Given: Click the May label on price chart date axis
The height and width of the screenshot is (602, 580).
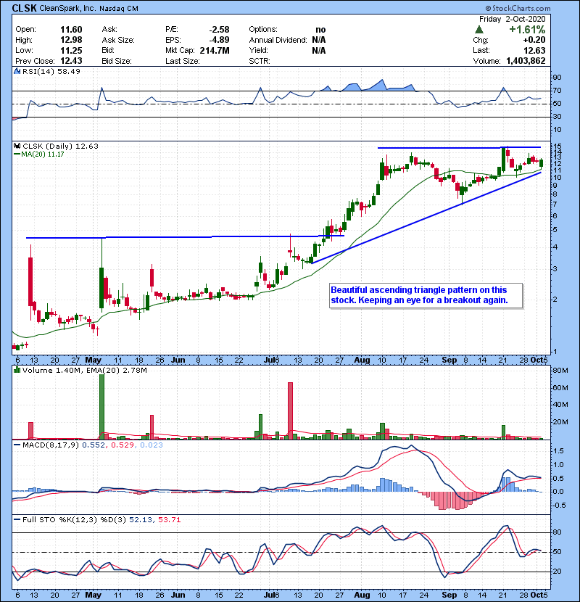Looking at the screenshot, I should pyautogui.click(x=93, y=360).
